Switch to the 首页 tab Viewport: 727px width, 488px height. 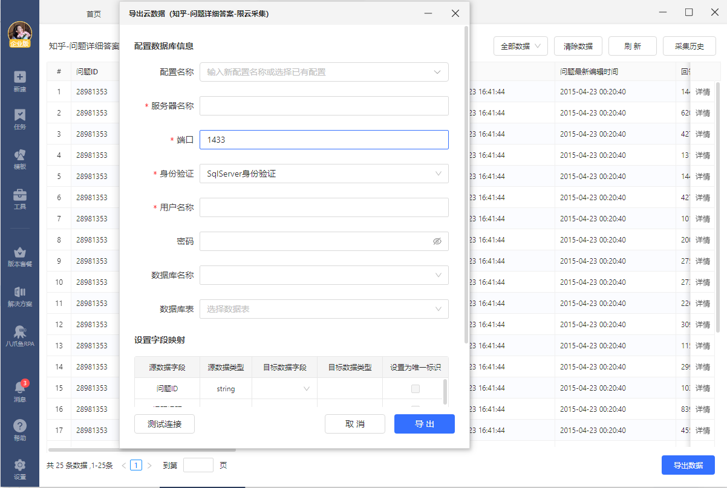[x=94, y=14]
